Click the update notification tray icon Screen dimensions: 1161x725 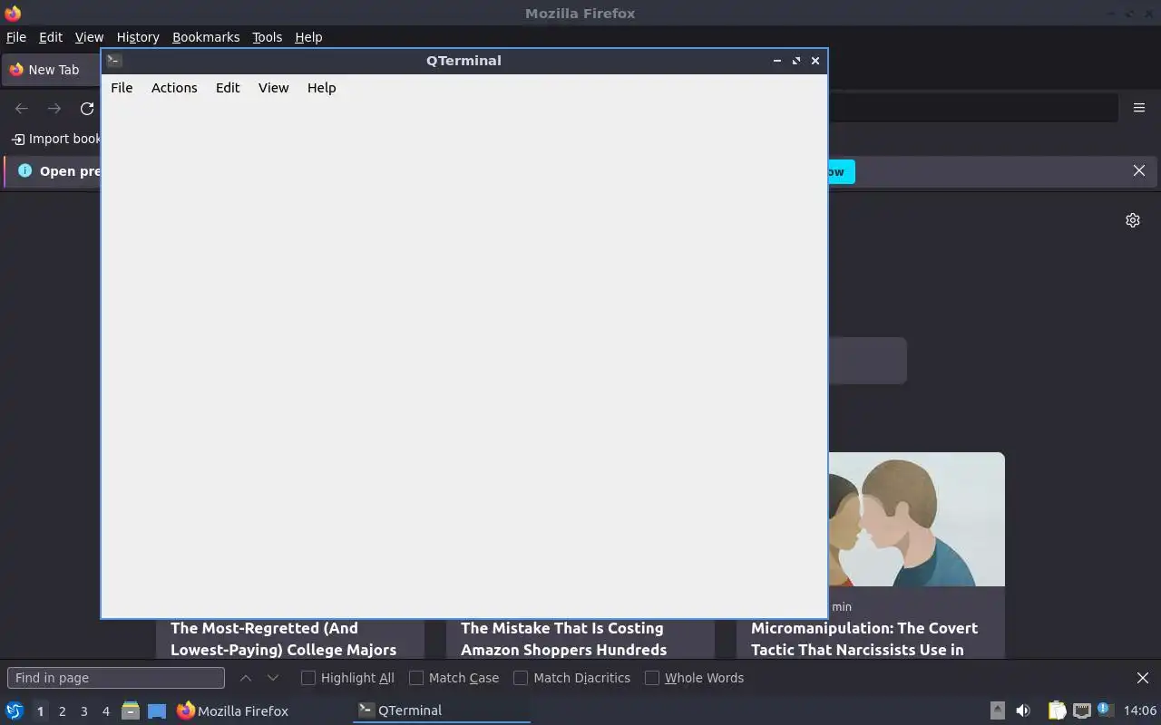(x=1104, y=710)
